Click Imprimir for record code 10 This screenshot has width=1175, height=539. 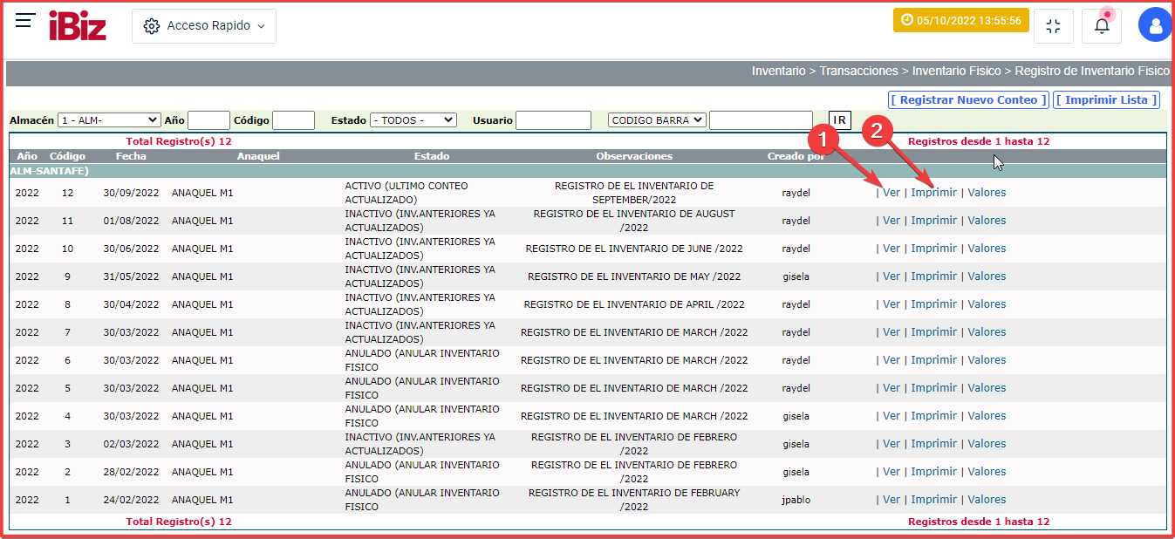point(933,249)
